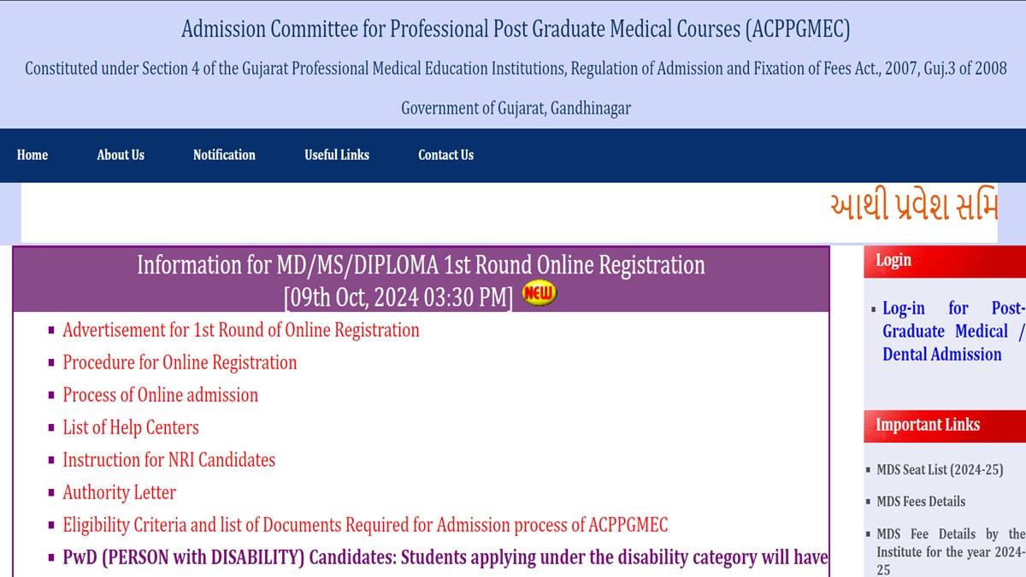This screenshot has height=577, width=1026.
Task: View Procedure for Online Registration
Action: (180, 362)
